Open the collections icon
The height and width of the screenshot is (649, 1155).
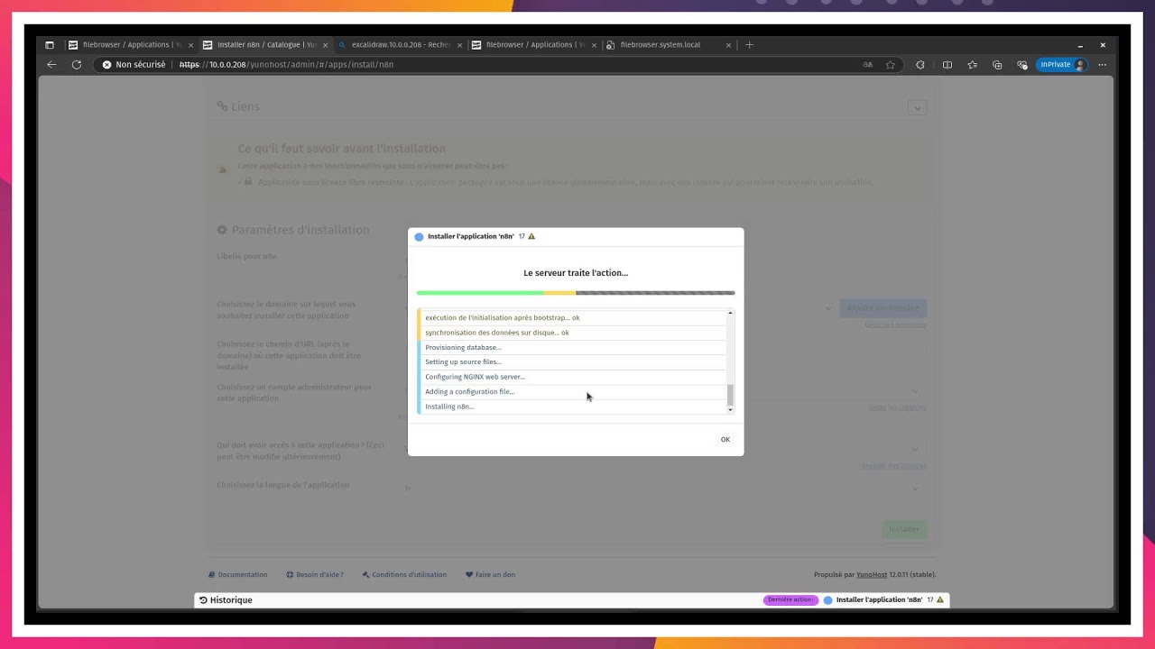[997, 65]
